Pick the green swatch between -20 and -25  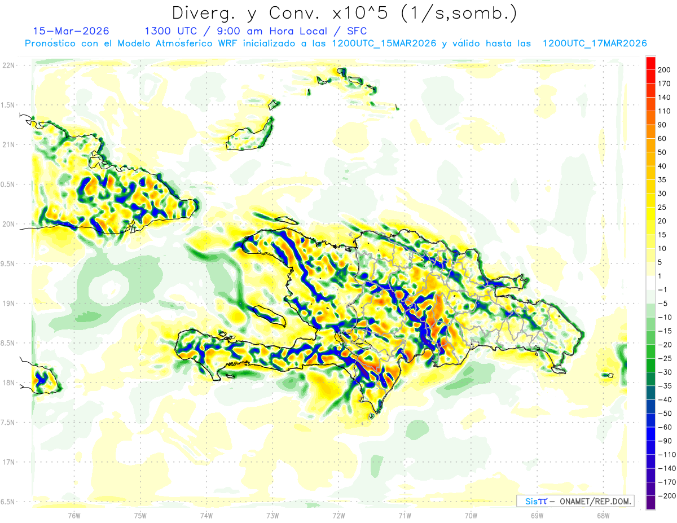click(x=650, y=351)
